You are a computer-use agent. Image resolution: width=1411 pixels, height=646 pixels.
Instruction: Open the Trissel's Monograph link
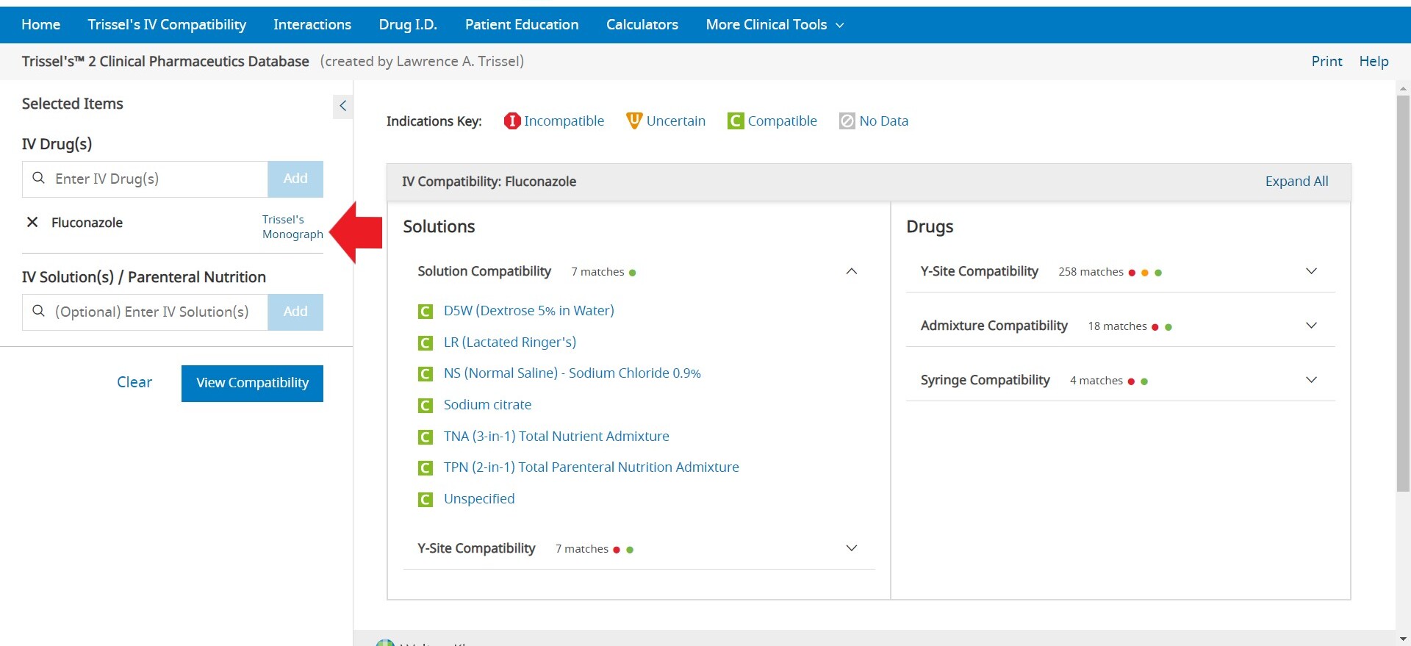pyautogui.click(x=292, y=226)
